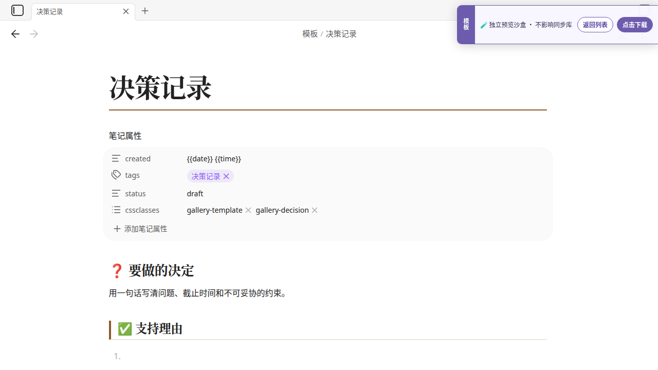The width and height of the screenshot is (658, 370).
Task: Click the status property text icon
Action: coord(116,193)
